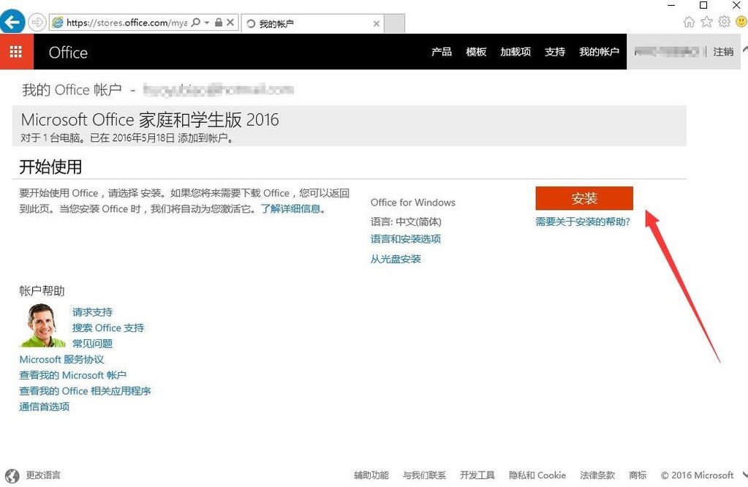The width and height of the screenshot is (748, 487).
Task: Click the smiley feedback icon
Action: pyautogui.click(x=742, y=22)
